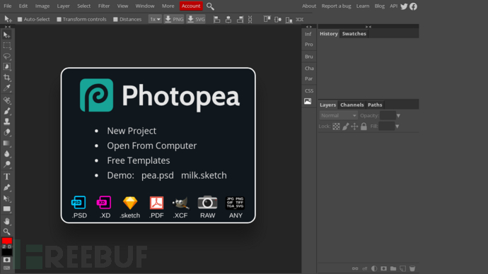
Task: Open the pea.psd demo link
Action: pos(158,175)
